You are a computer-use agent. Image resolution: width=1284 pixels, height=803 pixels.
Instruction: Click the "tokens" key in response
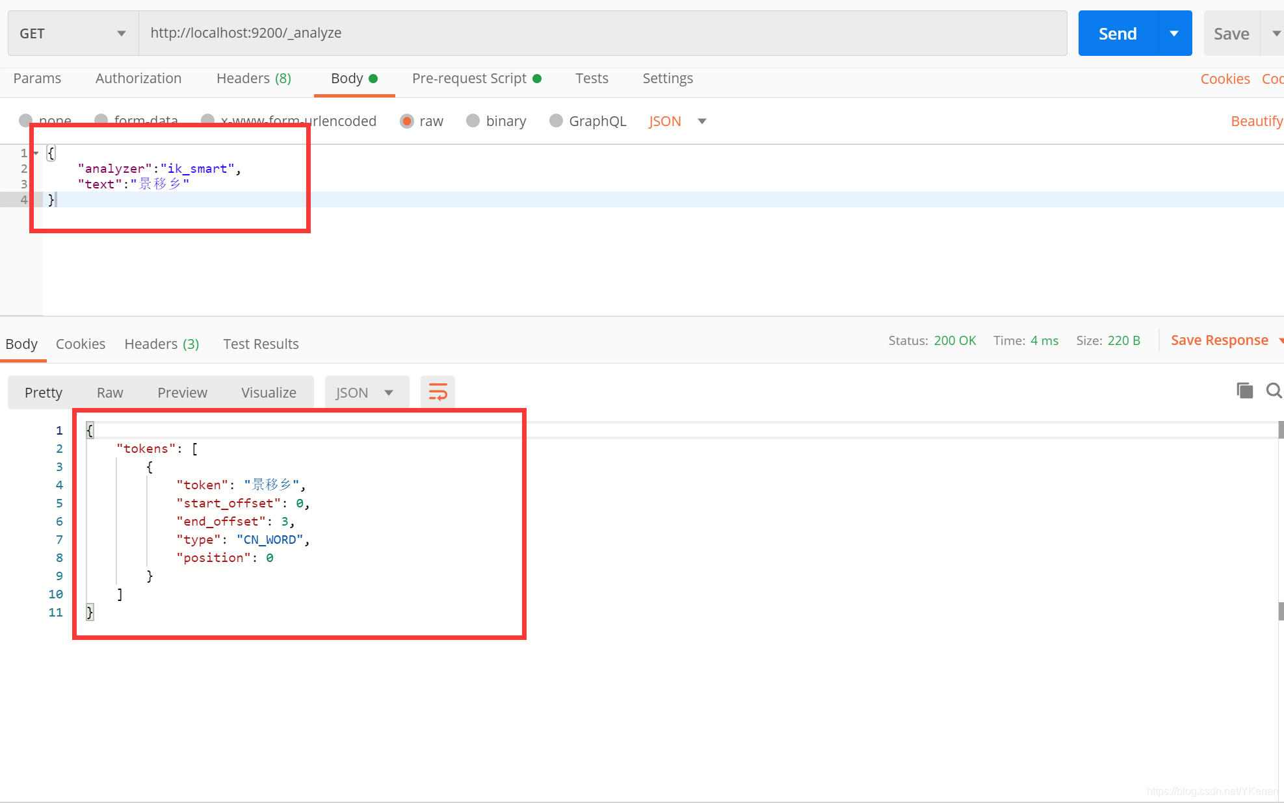[146, 448]
